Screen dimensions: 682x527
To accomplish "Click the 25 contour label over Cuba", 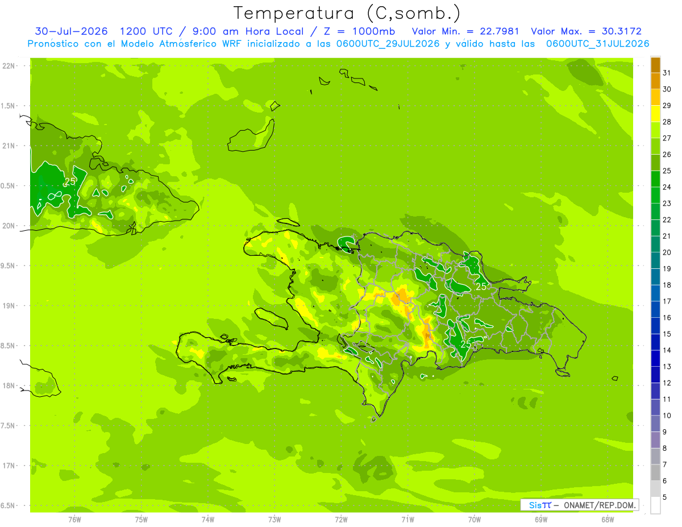I will point(70,181).
